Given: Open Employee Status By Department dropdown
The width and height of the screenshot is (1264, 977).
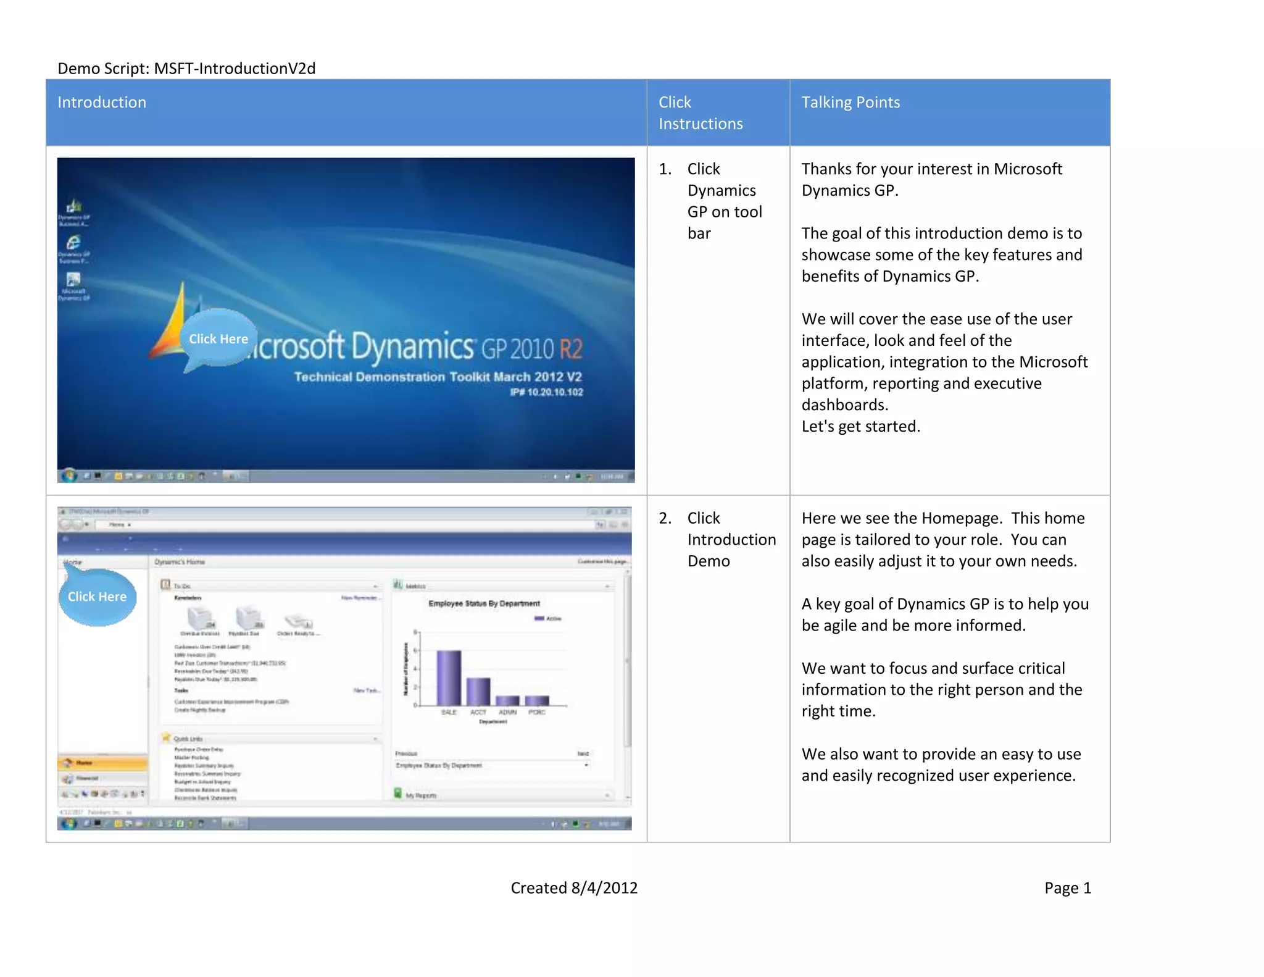Looking at the screenshot, I should 586,765.
